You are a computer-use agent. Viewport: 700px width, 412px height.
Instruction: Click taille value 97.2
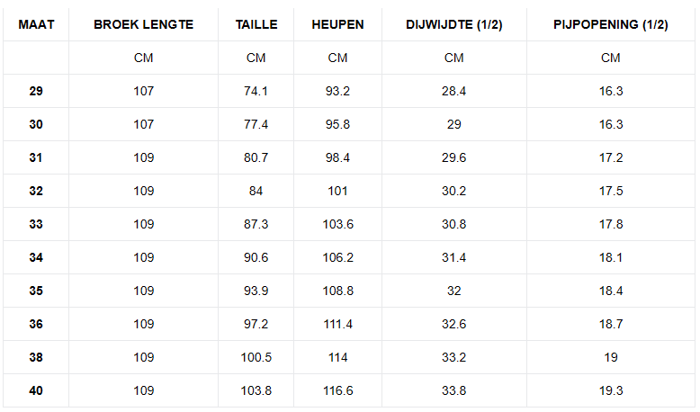coord(256,324)
